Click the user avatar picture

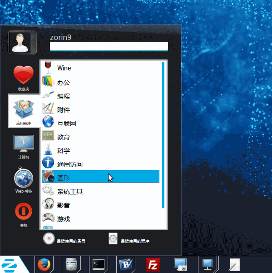point(22,43)
